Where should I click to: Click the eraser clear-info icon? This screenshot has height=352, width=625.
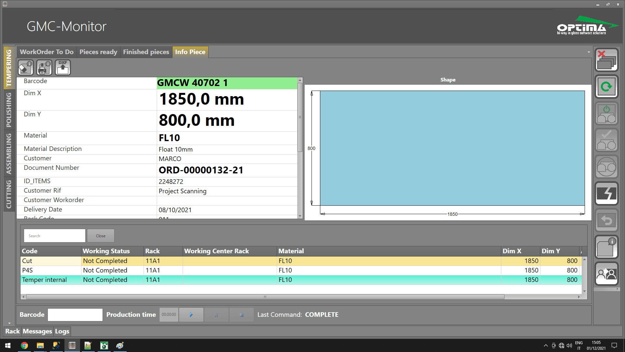click(x=26, y=68)
